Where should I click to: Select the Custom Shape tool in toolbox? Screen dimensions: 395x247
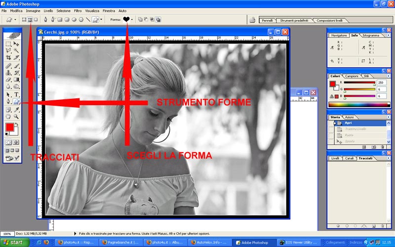pyautogui.click(x=16, y=102)
